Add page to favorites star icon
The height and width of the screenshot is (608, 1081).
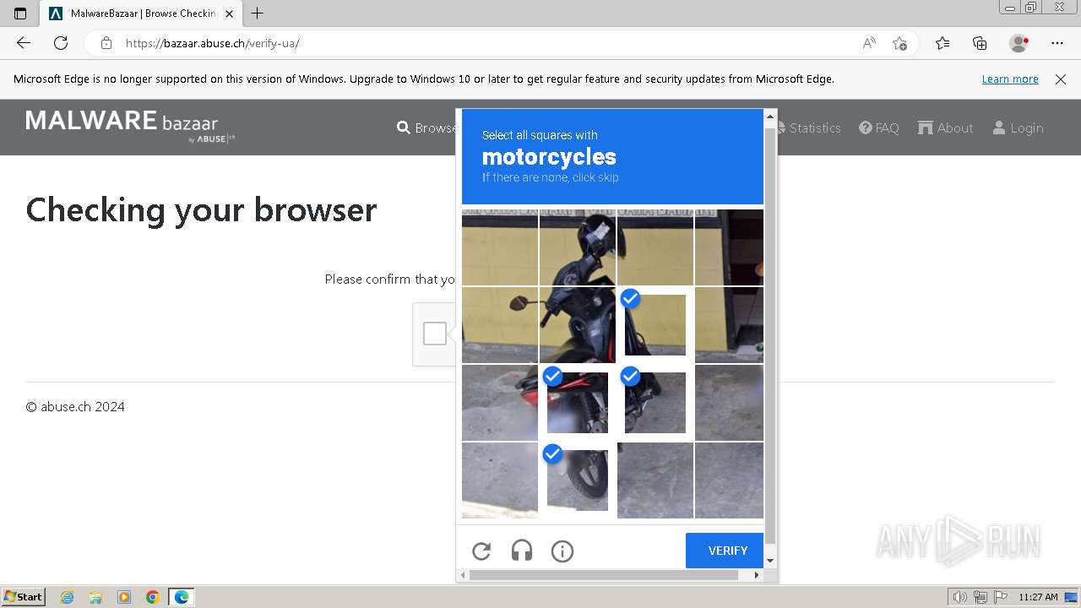coord(900,43)
